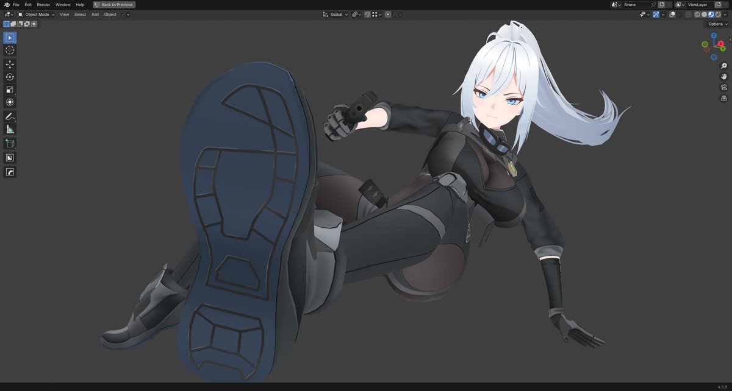Click the ViewLayer name field
This screenshot has width=732, height=391.
pyautogui.click(x=700, y=4)
